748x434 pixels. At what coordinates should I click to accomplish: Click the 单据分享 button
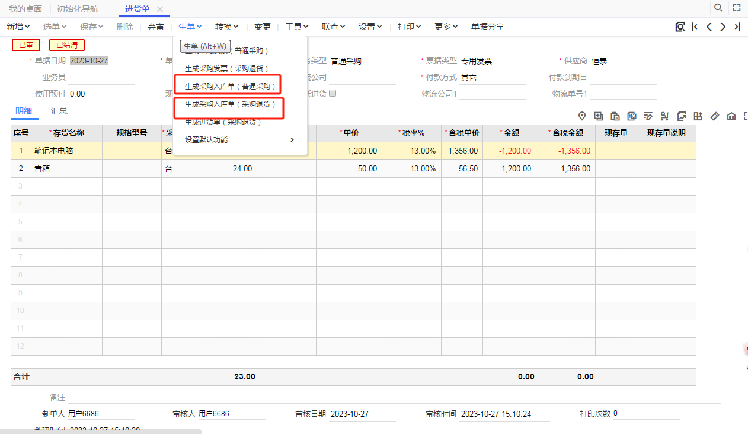pos(488,27)
